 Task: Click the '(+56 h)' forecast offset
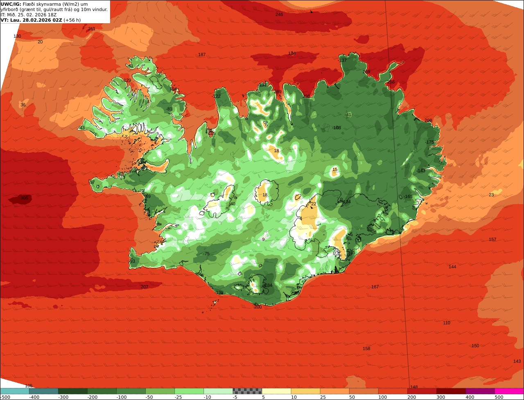72,20
